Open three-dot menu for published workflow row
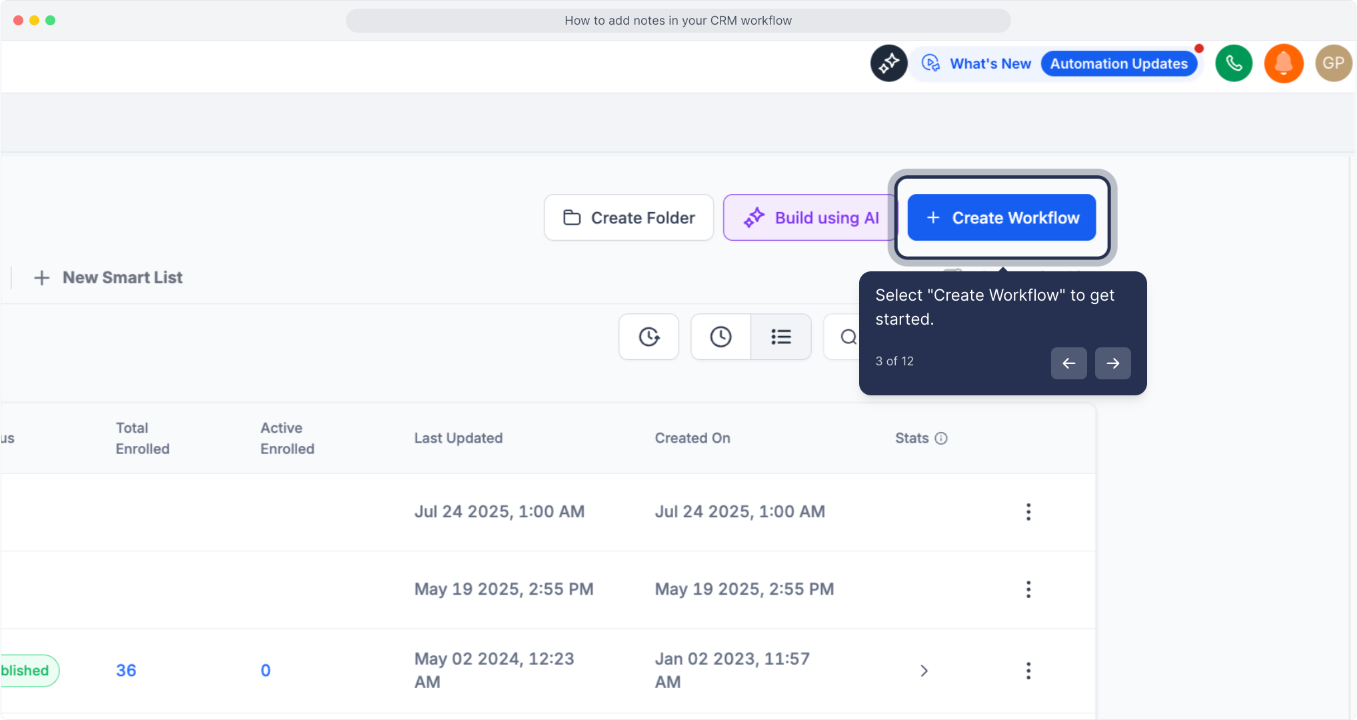This screenshot has width=1357, height=720. click(1028, 671)
